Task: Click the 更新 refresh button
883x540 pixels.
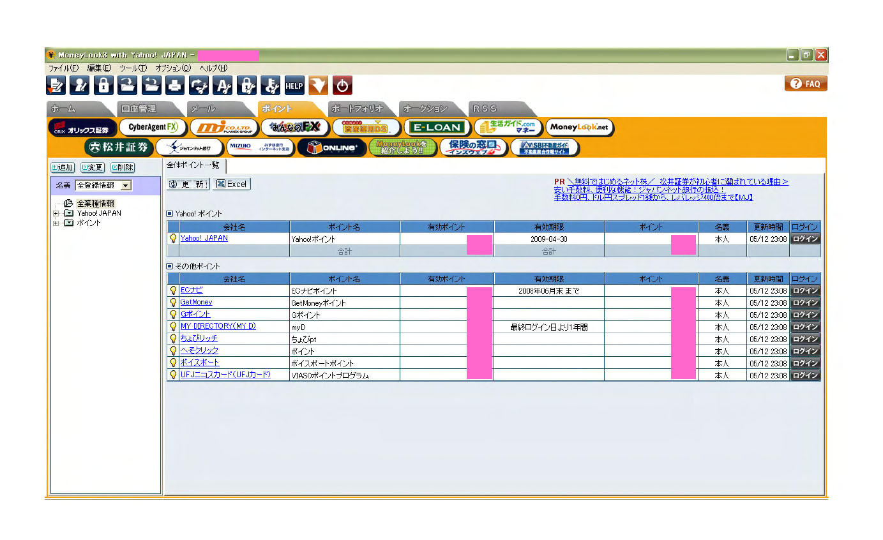Action: click(x=188, y=184)
